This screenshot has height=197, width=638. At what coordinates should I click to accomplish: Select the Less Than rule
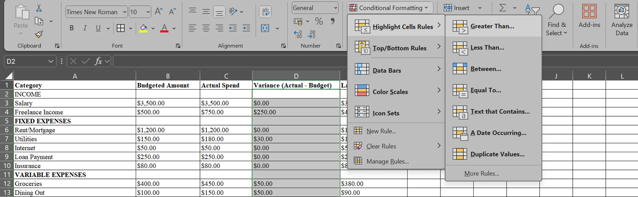tap(493, 48)
